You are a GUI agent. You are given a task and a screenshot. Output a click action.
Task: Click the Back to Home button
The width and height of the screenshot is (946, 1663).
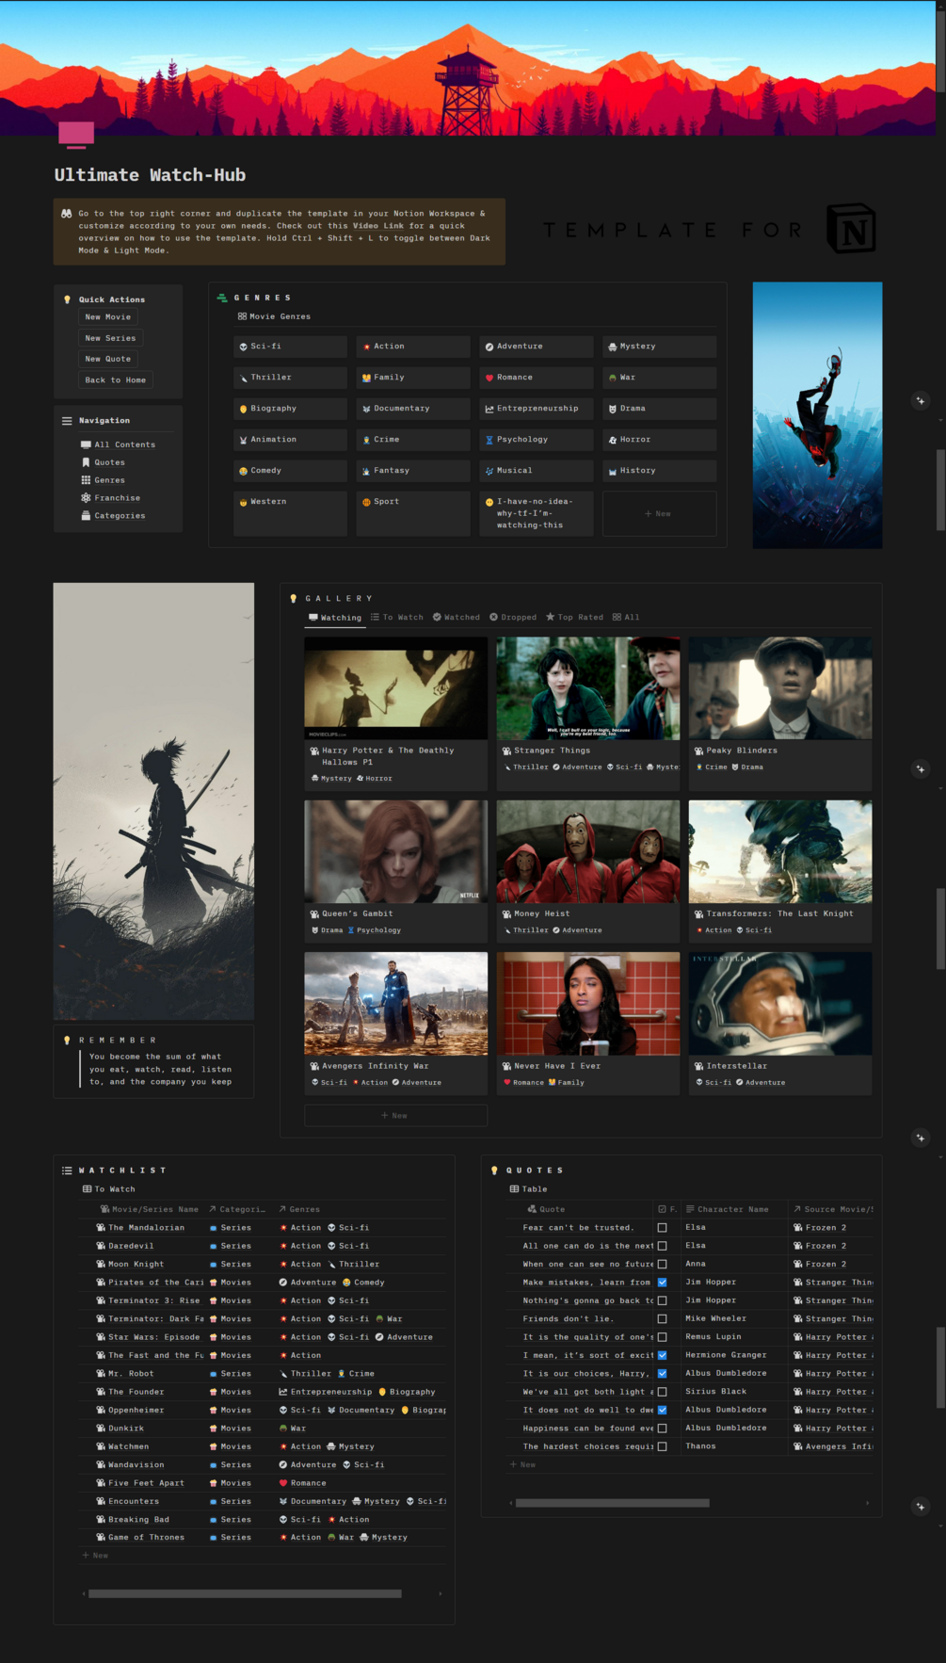coord(116,380)
